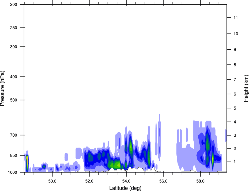This screenshot has height=191, width=249.
Task: Pick the 5 km height label
Action: tap(235, 108)
